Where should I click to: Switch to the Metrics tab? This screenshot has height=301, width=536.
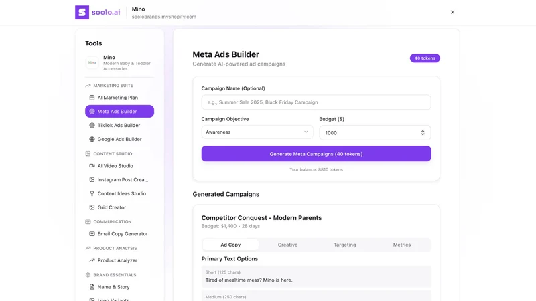click(x=401, y=245)
